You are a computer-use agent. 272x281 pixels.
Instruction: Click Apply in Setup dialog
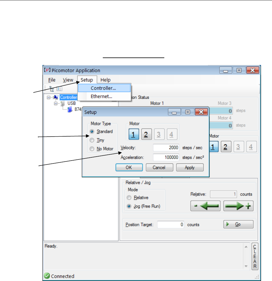coord(190,168)
